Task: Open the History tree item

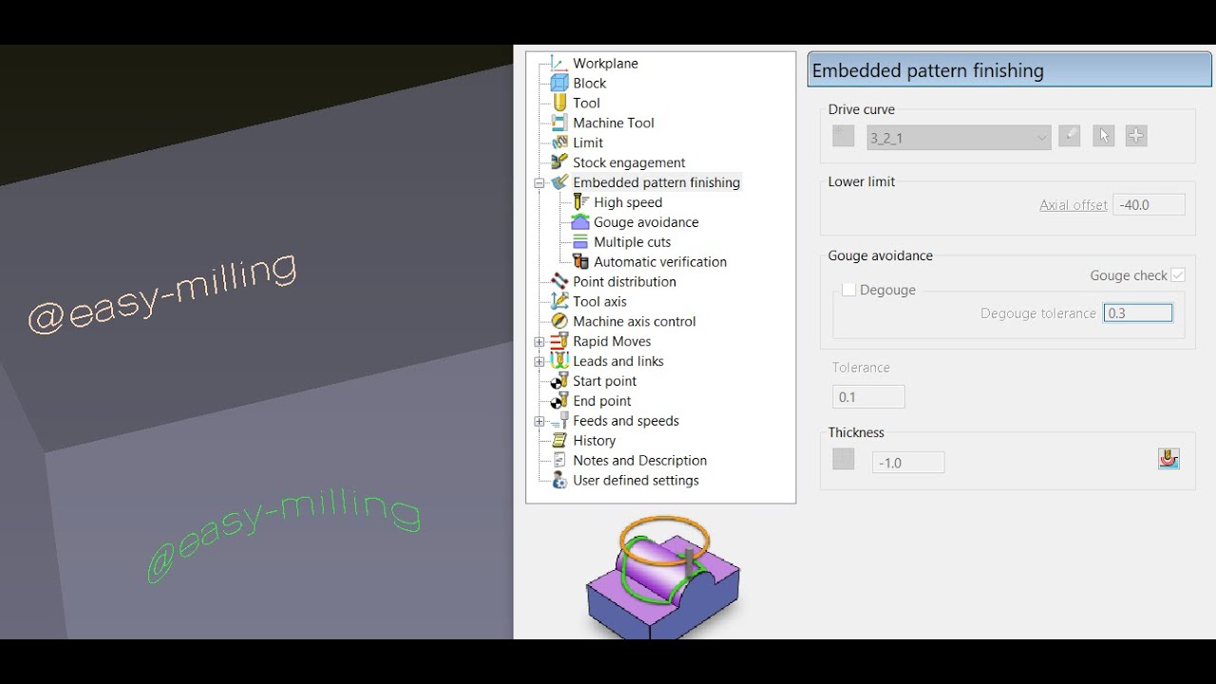Action: pyautogui.click(x=594, y=441)
